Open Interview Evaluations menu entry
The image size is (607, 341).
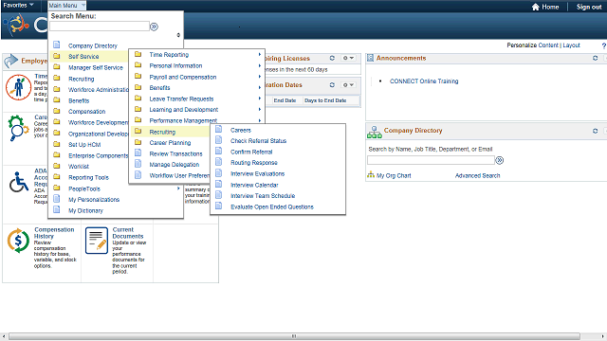257,174
